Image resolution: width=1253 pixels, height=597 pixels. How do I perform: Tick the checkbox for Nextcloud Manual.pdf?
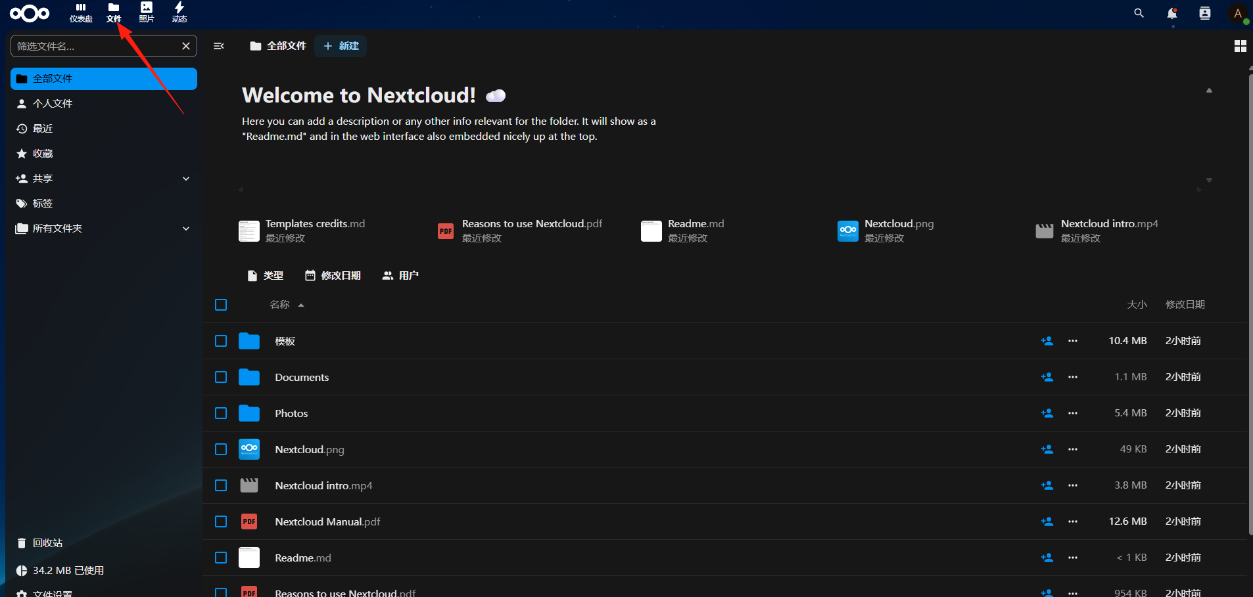coord(221,521)
